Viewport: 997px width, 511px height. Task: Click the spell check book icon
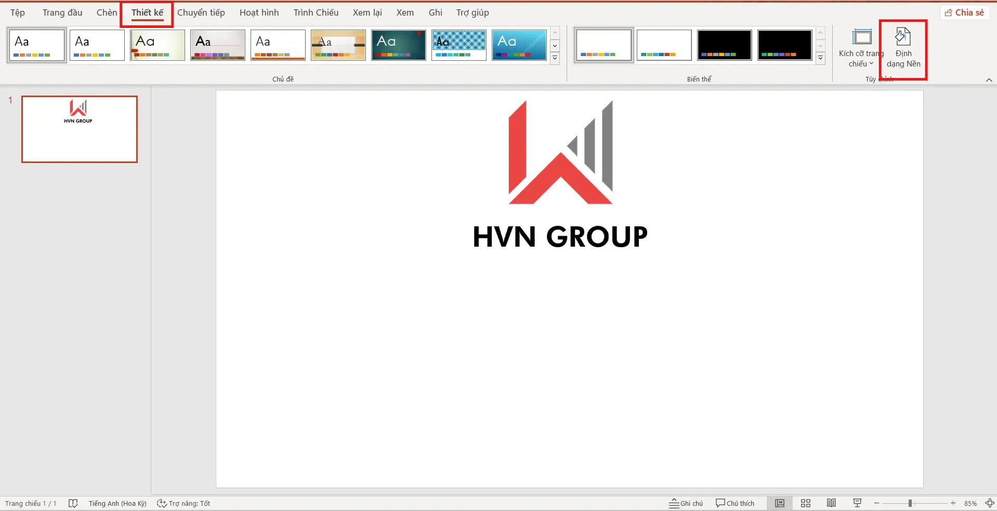73,503
